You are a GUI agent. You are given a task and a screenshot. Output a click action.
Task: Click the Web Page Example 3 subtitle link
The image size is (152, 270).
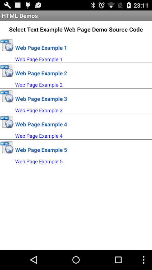[x=39, y=110]
